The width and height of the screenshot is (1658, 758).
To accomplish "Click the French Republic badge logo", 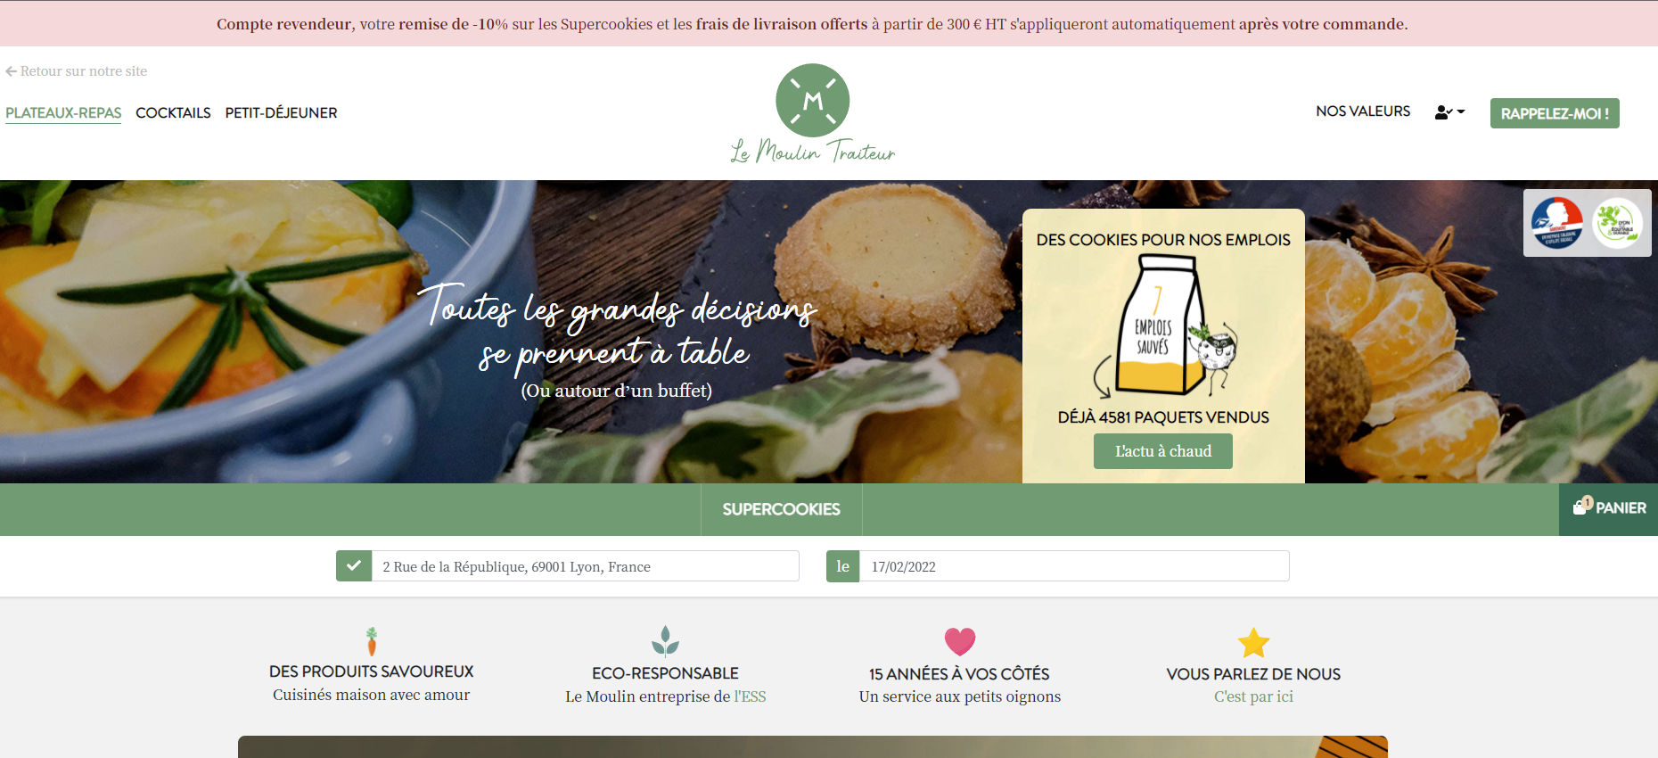I will (1557, 223).
